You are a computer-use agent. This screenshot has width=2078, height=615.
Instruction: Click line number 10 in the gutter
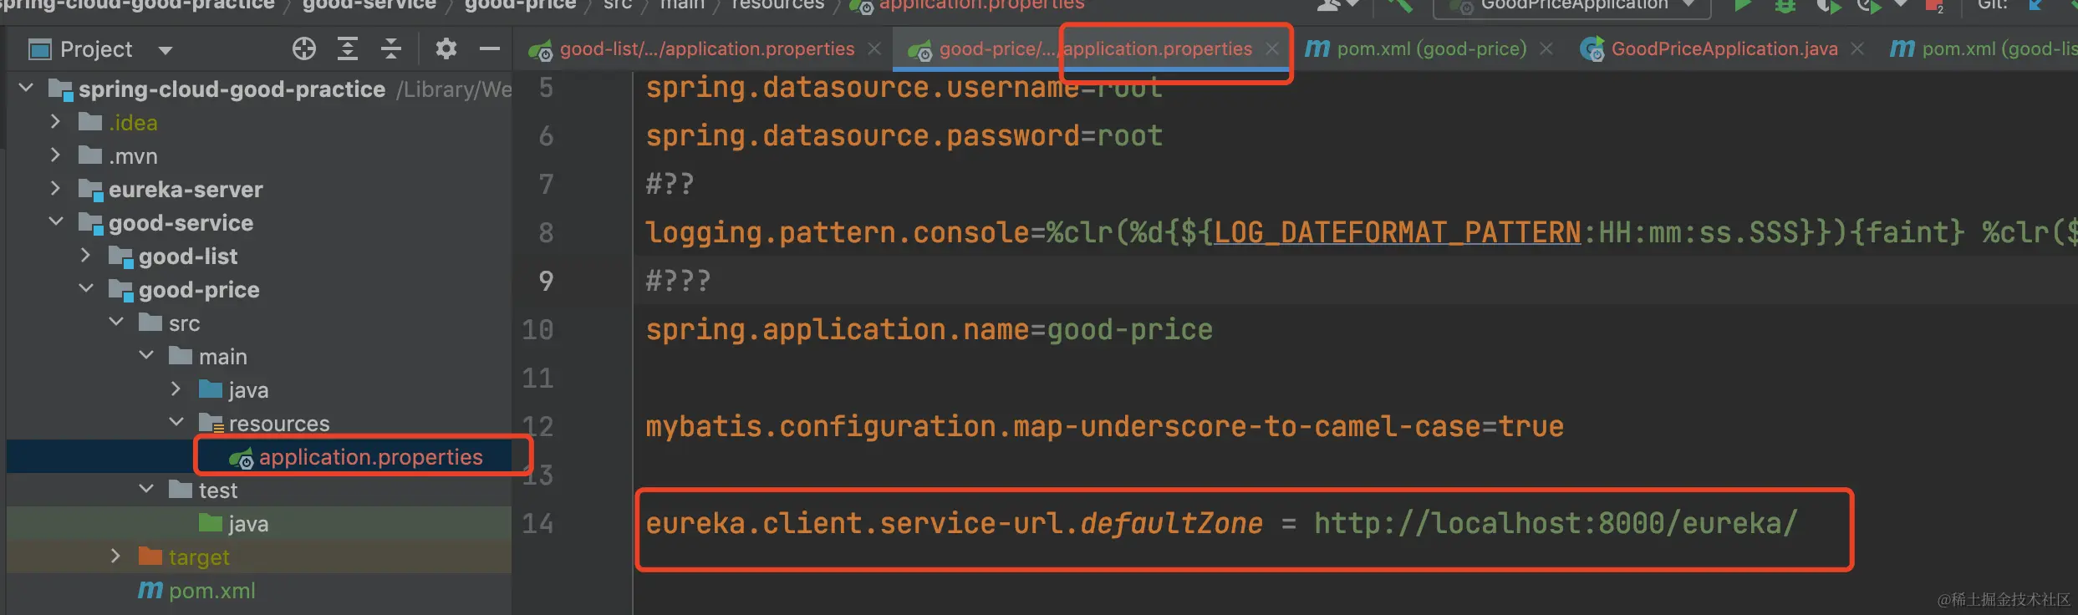(537, 330)
